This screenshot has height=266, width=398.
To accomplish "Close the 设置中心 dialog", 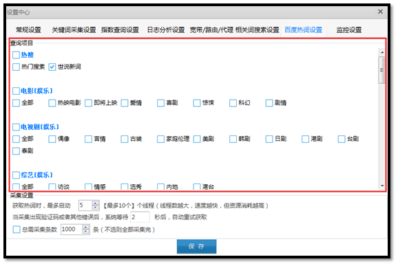I will 380,12.
